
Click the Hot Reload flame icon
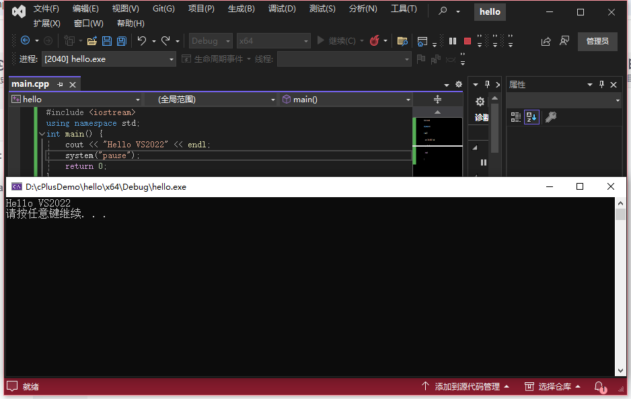point(374,40)
